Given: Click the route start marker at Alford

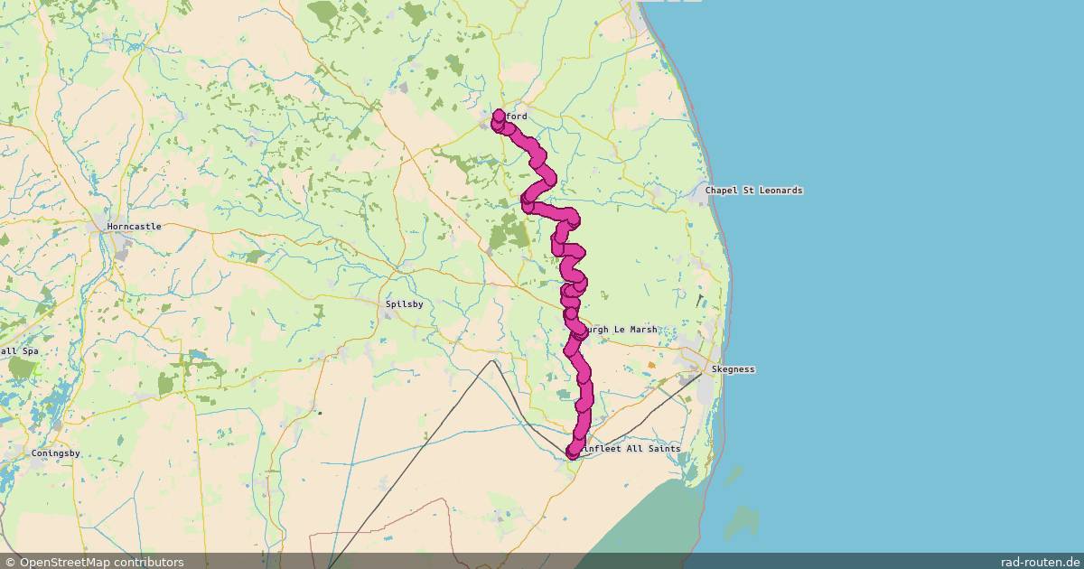Looking at the screenshot, I should pyautogui.click(x=499, y=116).
